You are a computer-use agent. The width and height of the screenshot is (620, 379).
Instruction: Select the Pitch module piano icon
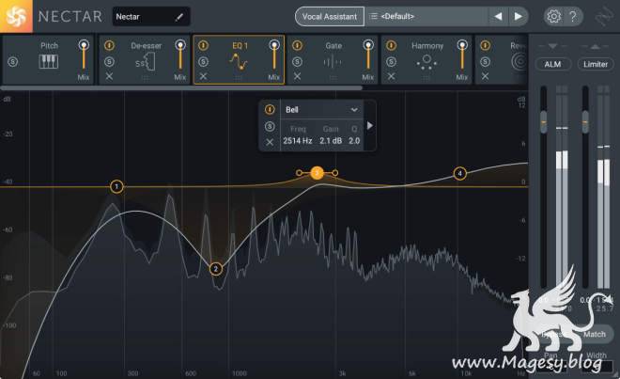pos(49,61)
